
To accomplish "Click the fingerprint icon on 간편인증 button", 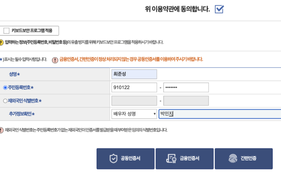I will [233, 158].
